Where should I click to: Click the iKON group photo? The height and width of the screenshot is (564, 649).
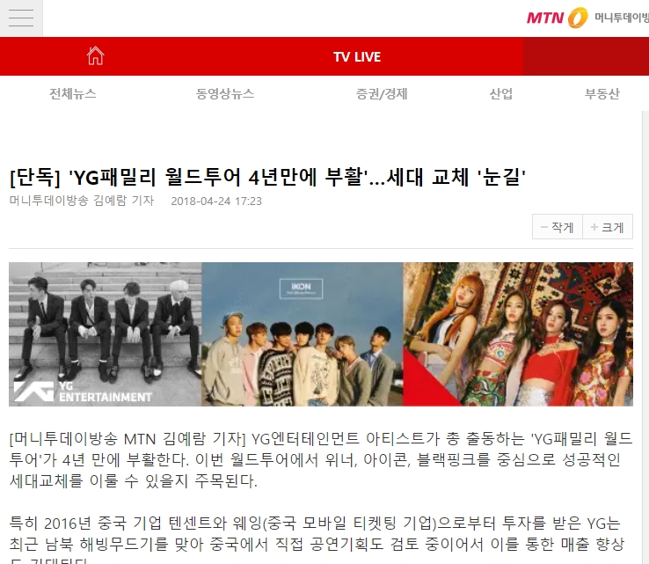point(303,334)
